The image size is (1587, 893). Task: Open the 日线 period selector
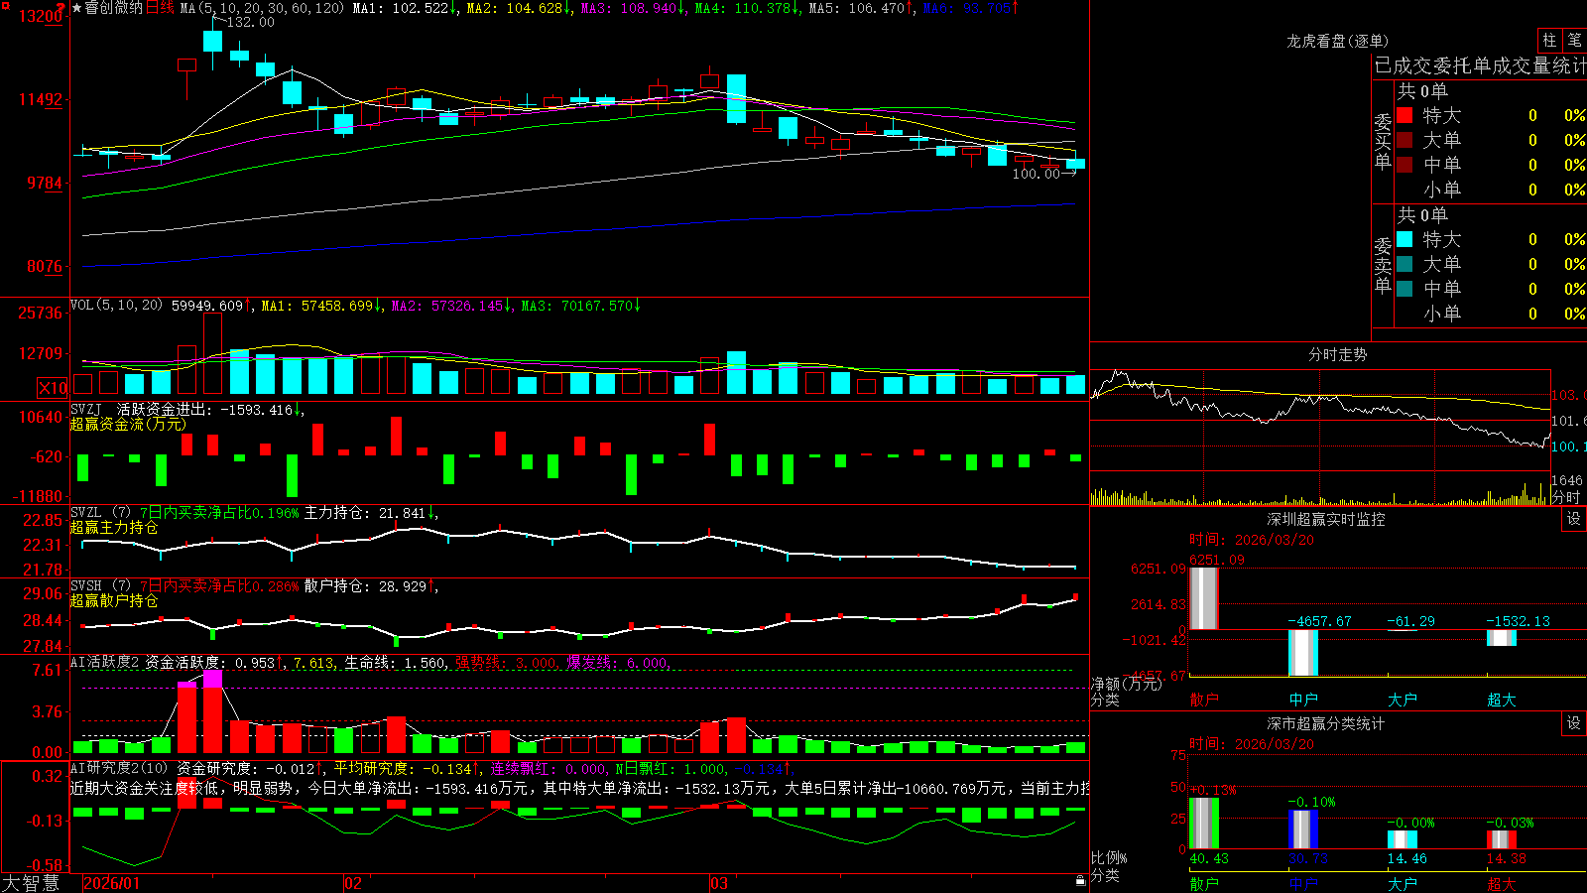(x=160, y=8)
